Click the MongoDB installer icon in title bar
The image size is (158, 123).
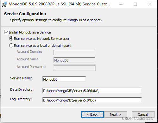coord(4,4)
